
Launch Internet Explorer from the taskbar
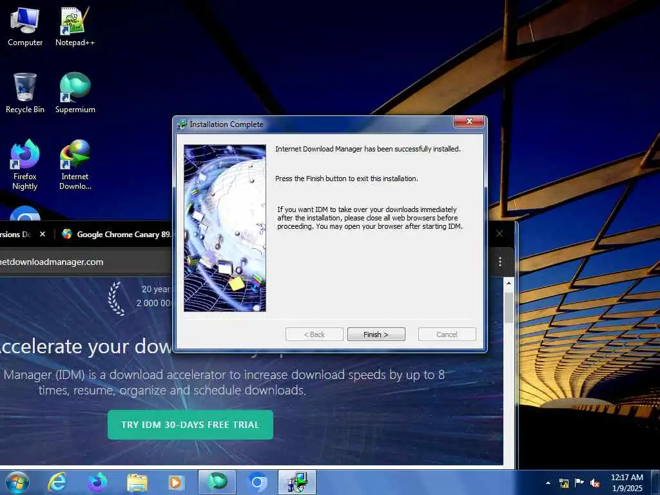[57, 482]
